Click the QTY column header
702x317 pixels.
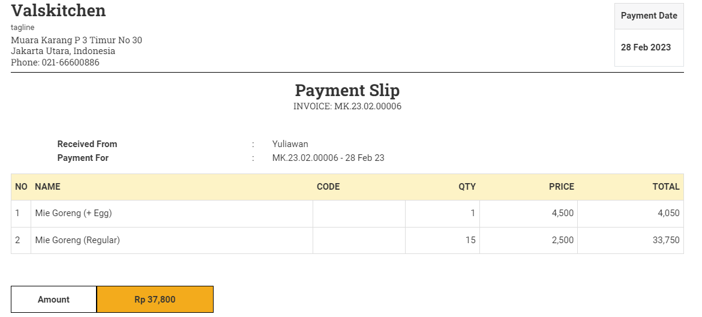467,187
